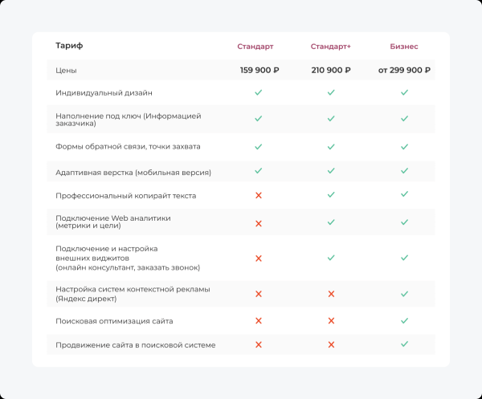This screenshot has height=399, width=482.
Task: Select the Стандарт+ plan header
Action: click(x=330, y=47)
